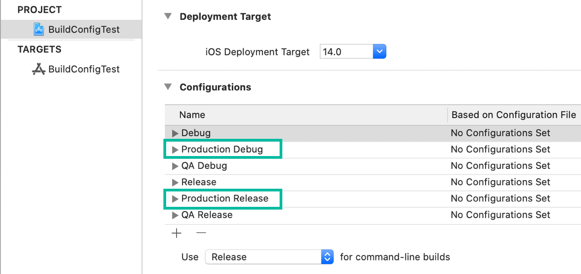The image size is (581, 274).
Task: Click the minus button to remove configuration
Action: tap(201, 233)
